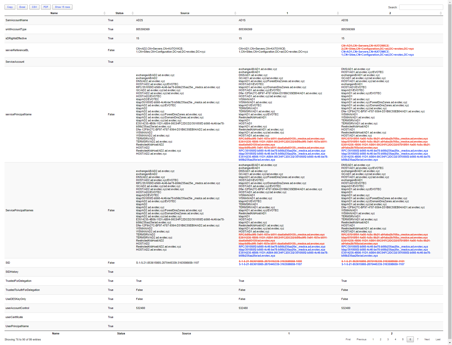452x345 pixels.
Task: Click the scrollbar down arrow
Action: pos(450,343)
